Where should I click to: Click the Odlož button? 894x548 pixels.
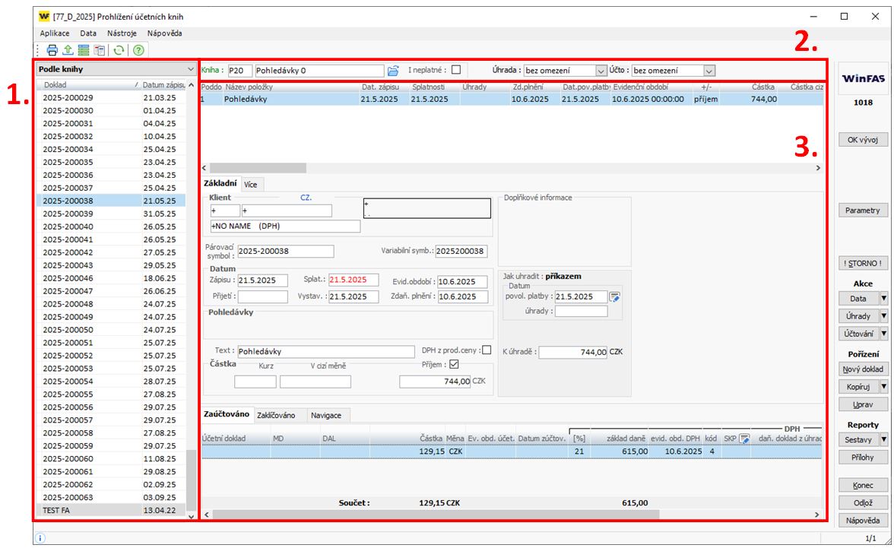[x=863, y=503]
